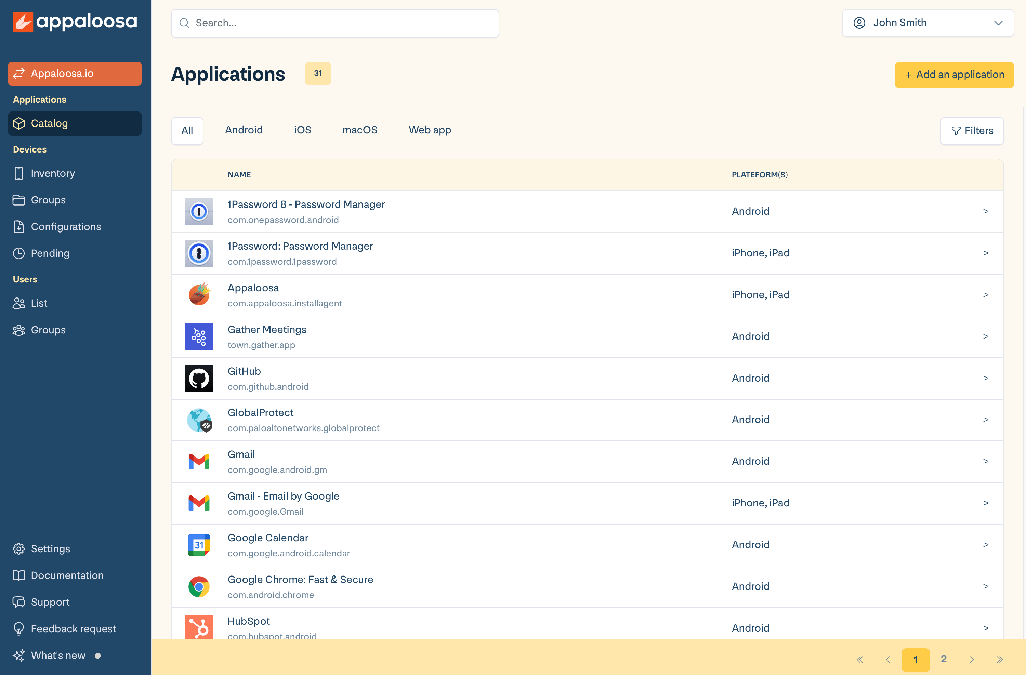Viewport: 1026px width, 675px height.
Task: Switch to the Web app tab
Action: coord(429,130)
